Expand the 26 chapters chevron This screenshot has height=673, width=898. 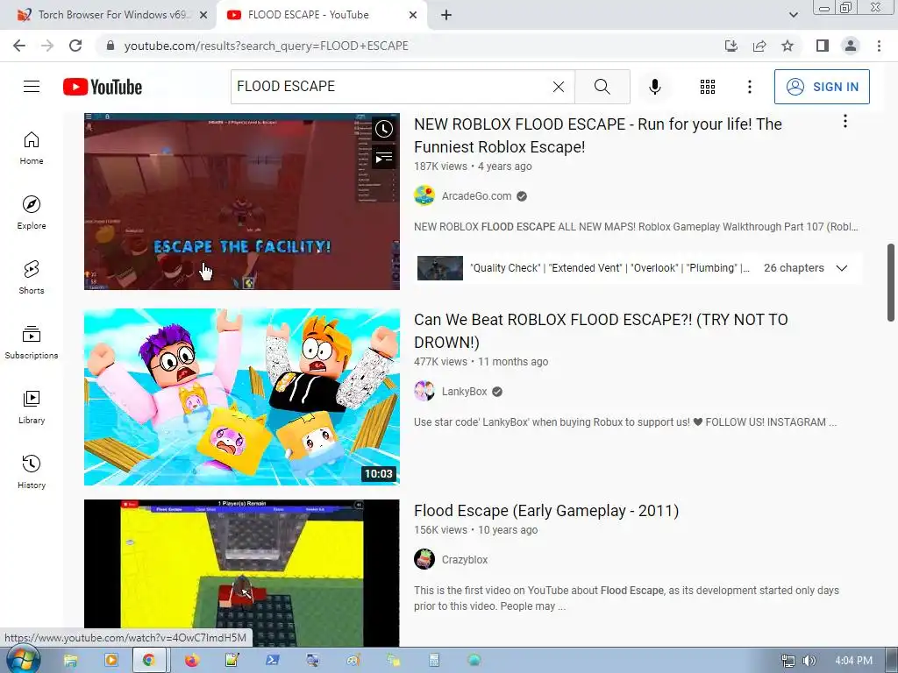[841, 268]
